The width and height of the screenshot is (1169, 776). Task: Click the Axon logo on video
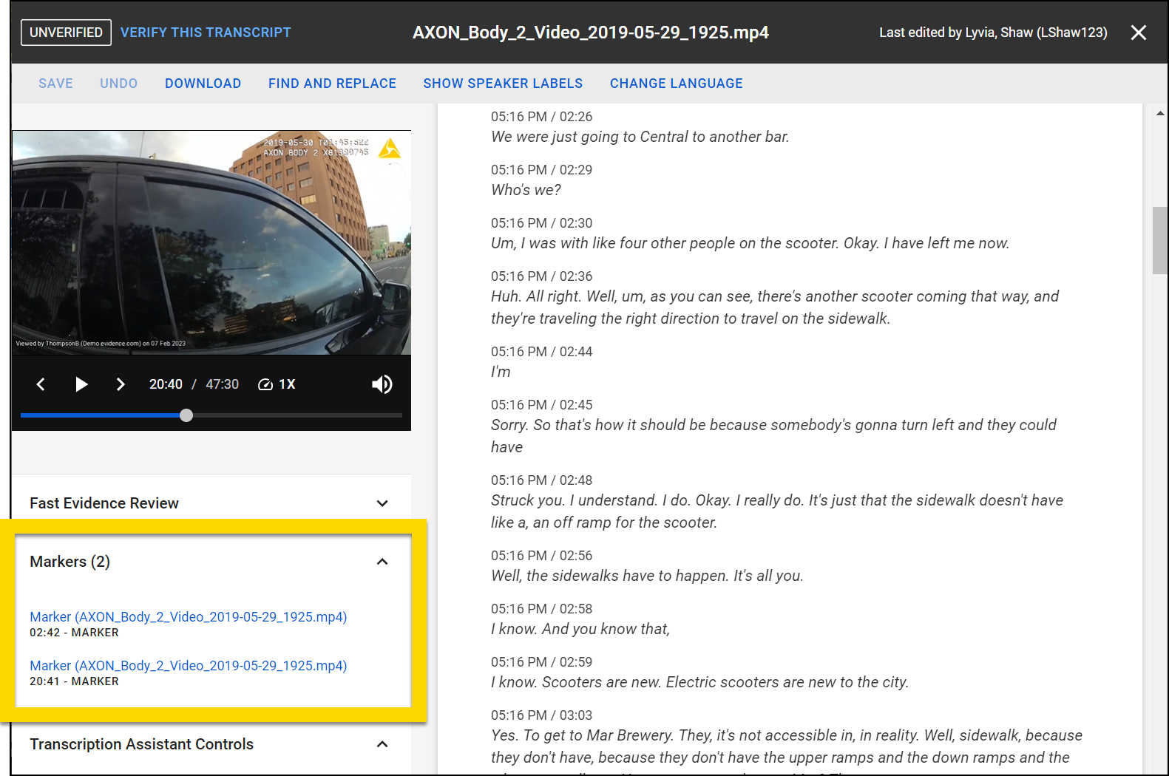pyautogui.click(x=389, y=149)
